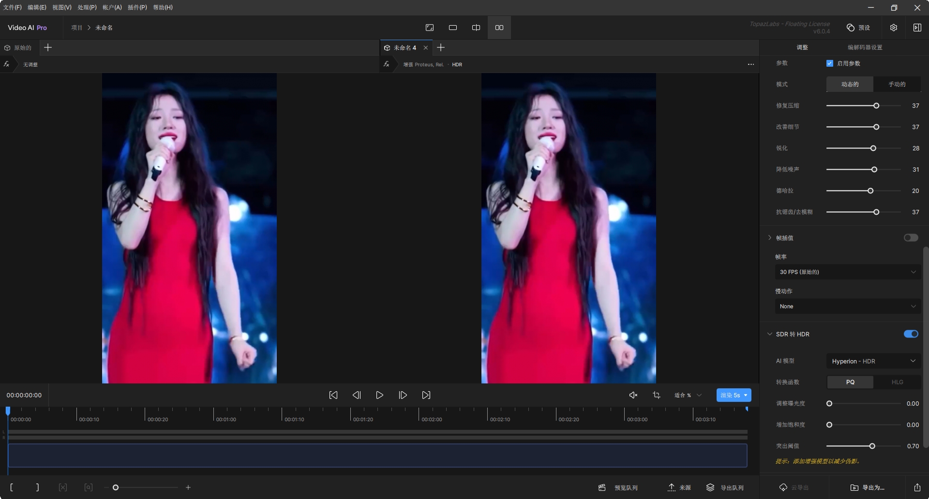Select split comparison view icon
This screenshot has width=929, height=499.
[x=476, y=28]
